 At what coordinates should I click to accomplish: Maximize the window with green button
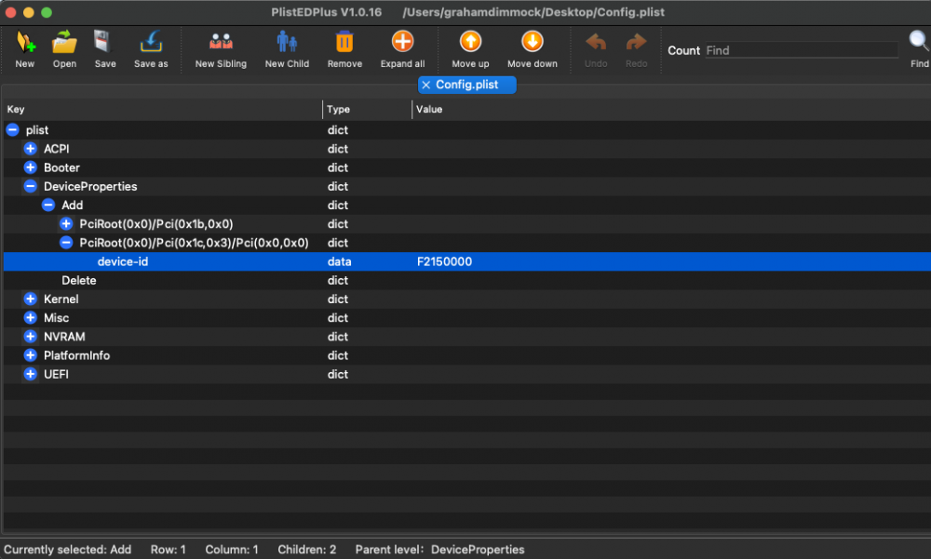[47, 12]
